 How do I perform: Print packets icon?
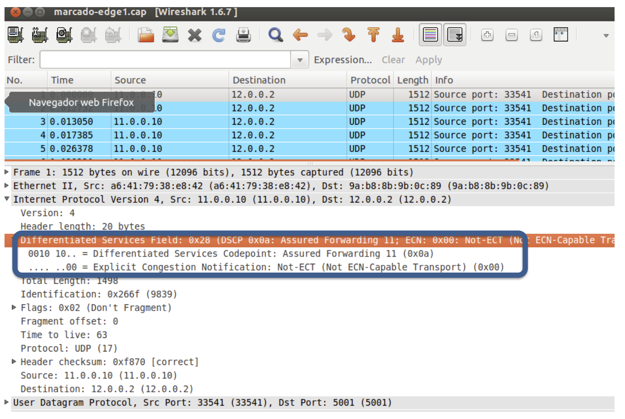pyautogui.click(x=243, y=35)
